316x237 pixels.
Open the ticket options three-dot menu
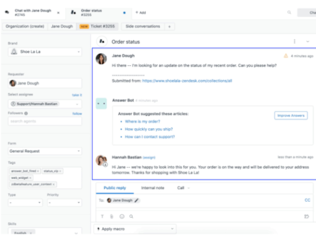click(x=295, y=41)
